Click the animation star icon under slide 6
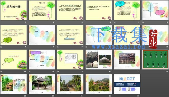 [x=143, y=22]
